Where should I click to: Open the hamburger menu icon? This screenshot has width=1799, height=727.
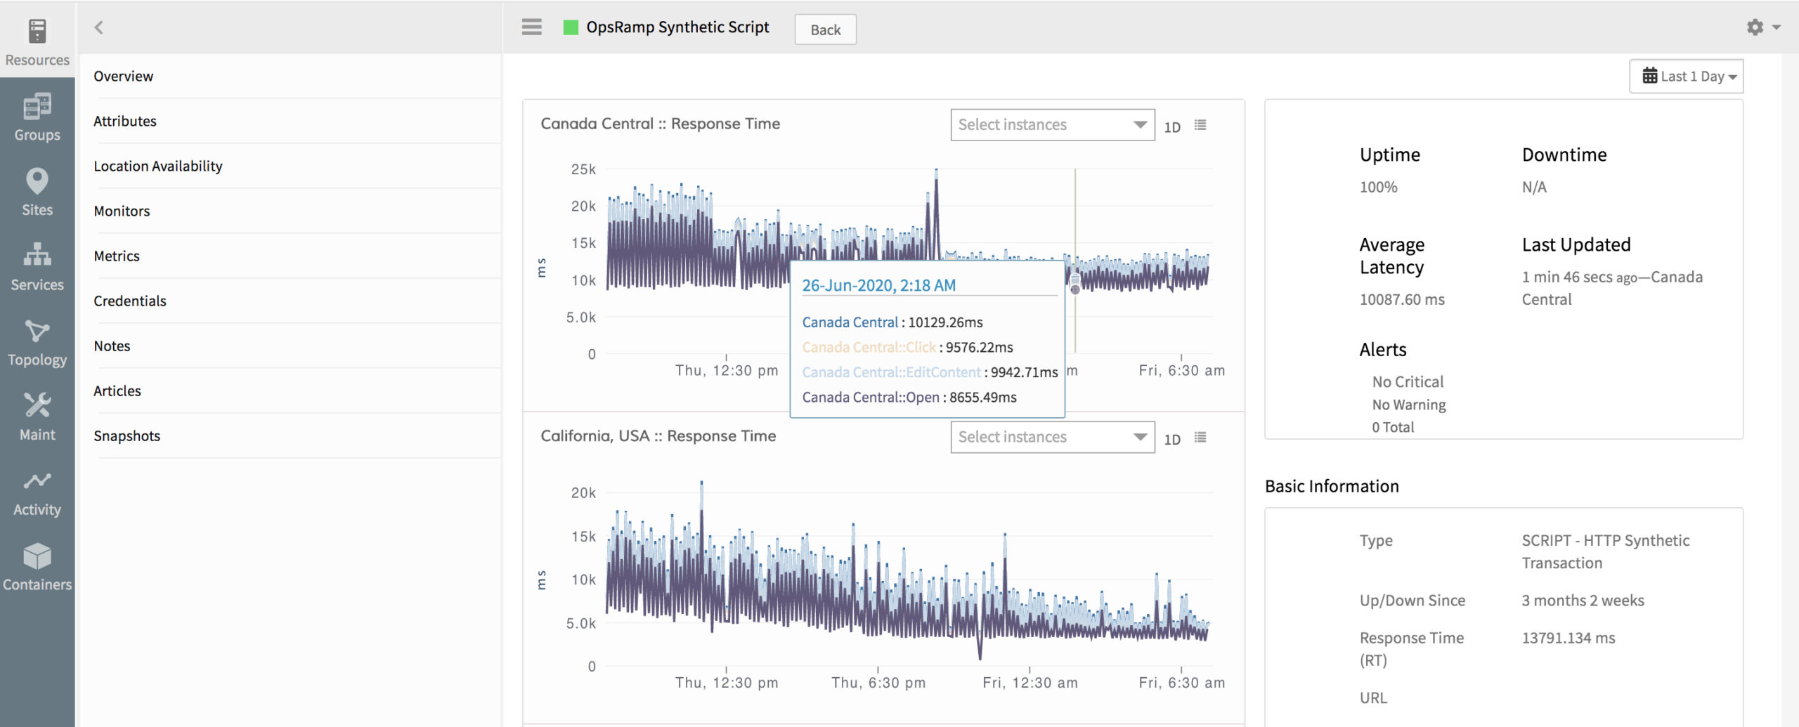pos(532,27)
